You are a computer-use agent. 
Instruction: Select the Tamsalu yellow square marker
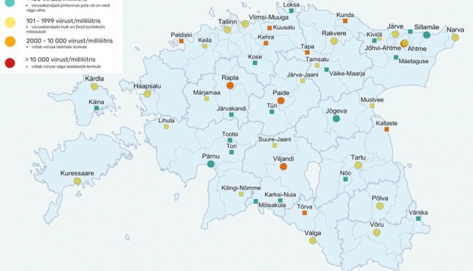coord(317,66)
